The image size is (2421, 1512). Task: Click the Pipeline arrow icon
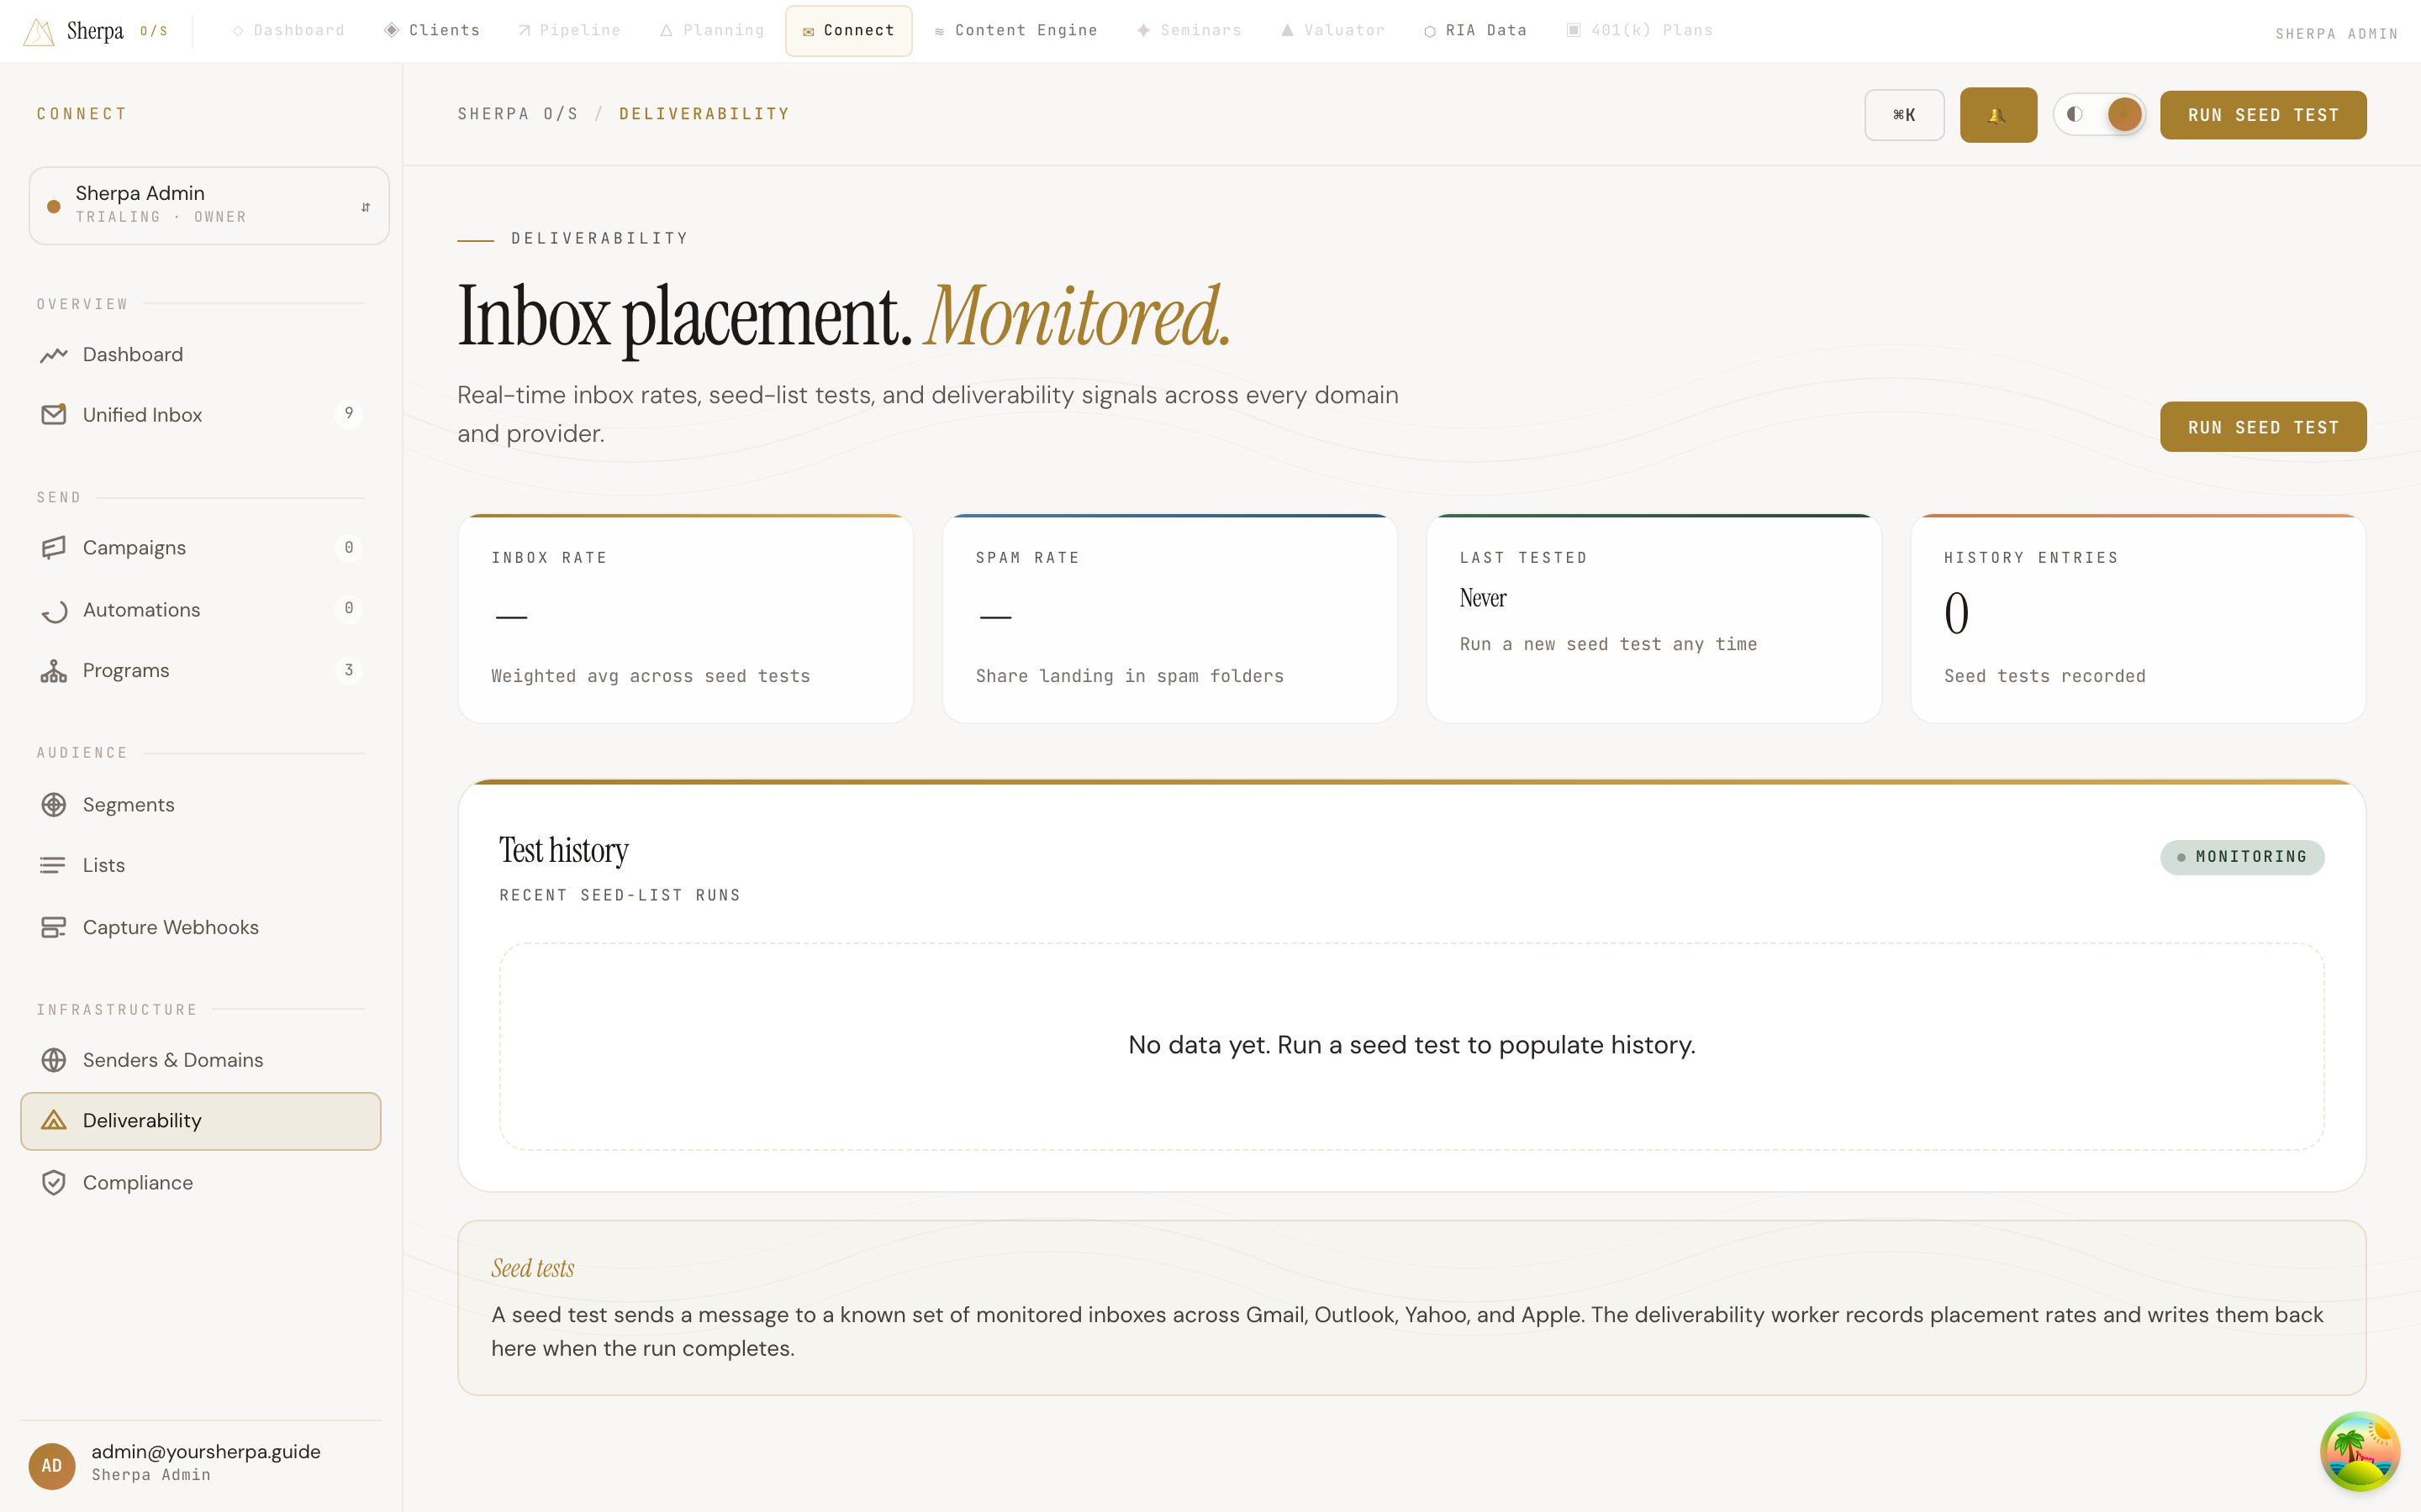[x=525, y=31]
